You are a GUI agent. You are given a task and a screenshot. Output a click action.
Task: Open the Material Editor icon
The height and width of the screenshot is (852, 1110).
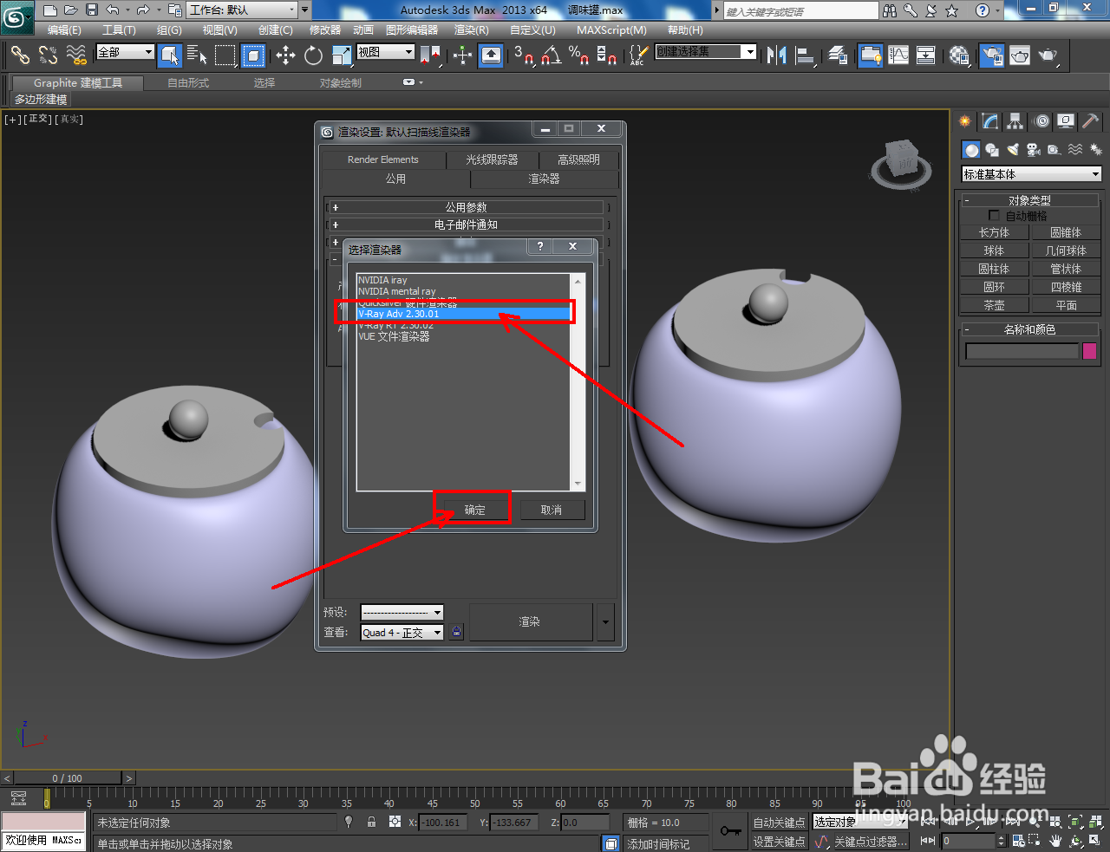(959, 55)
